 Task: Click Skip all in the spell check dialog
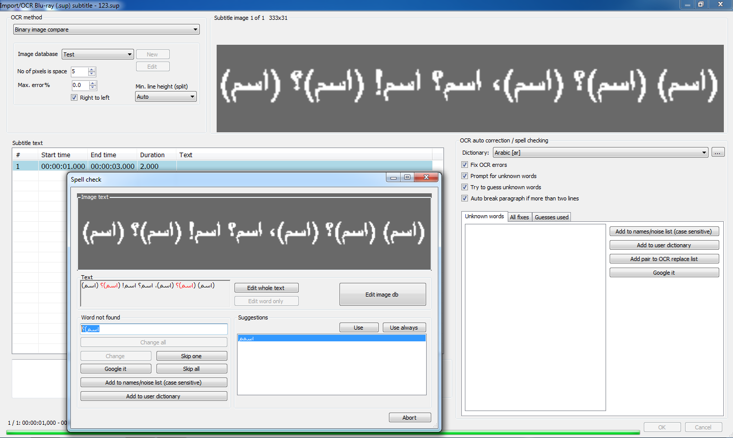[x=191, y=368]
